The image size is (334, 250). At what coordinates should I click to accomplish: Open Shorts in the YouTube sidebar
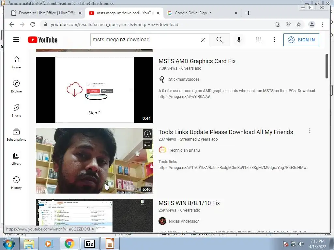tap(16, 111)
